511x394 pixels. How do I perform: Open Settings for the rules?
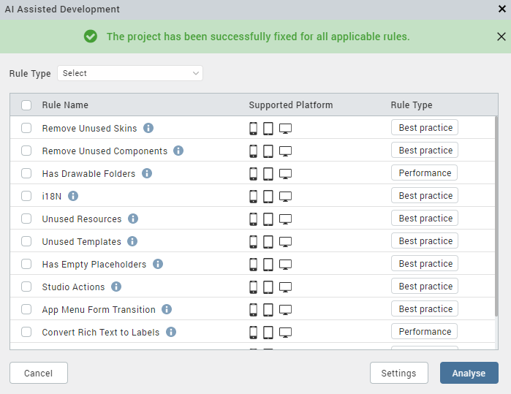[x=398, y=373]
